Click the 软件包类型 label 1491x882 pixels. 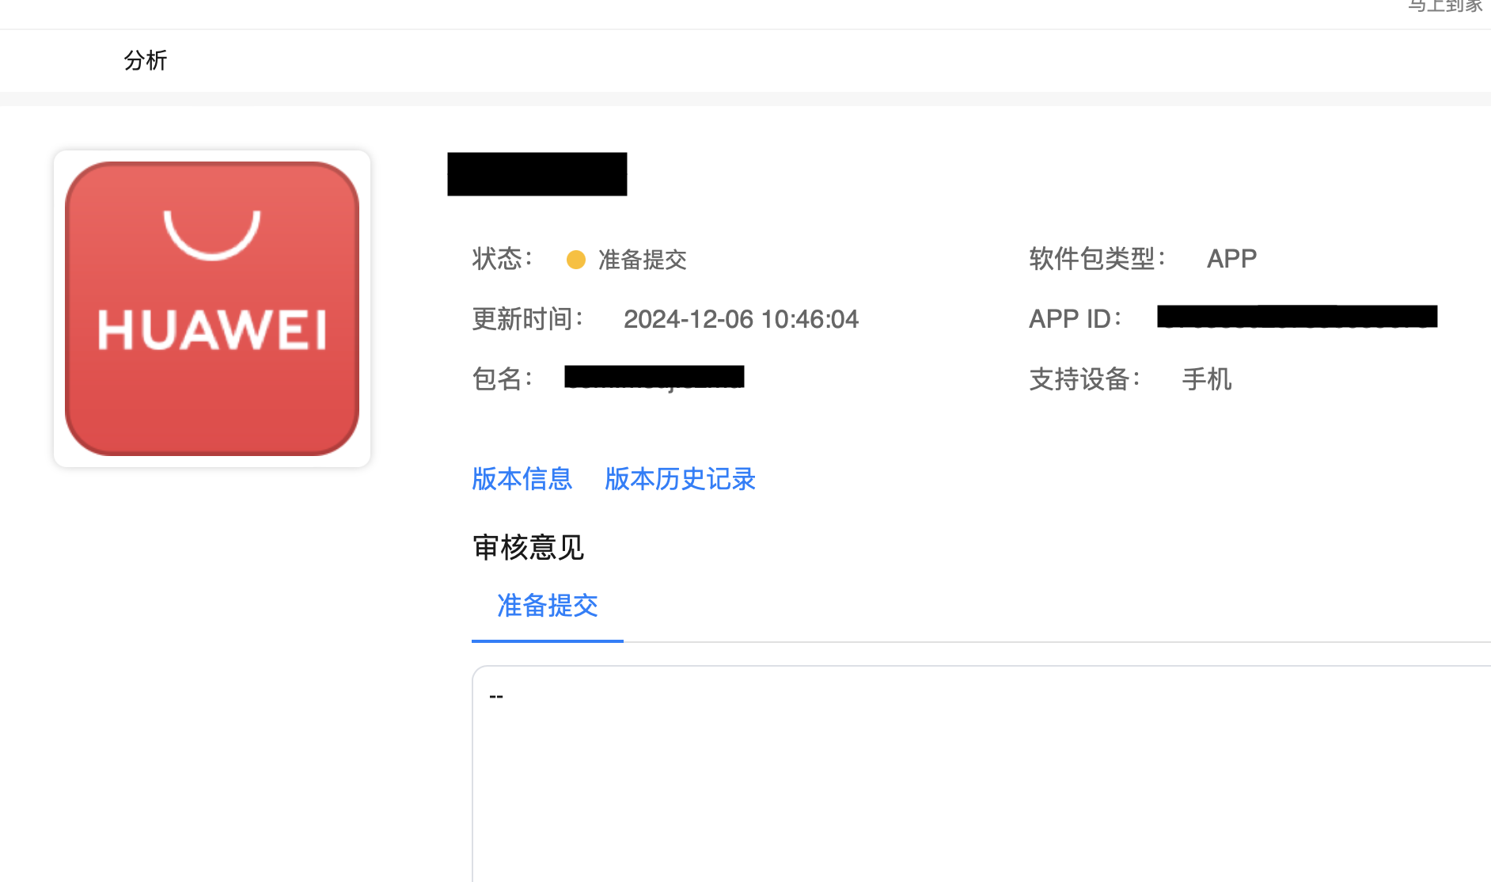point(1098,259)
